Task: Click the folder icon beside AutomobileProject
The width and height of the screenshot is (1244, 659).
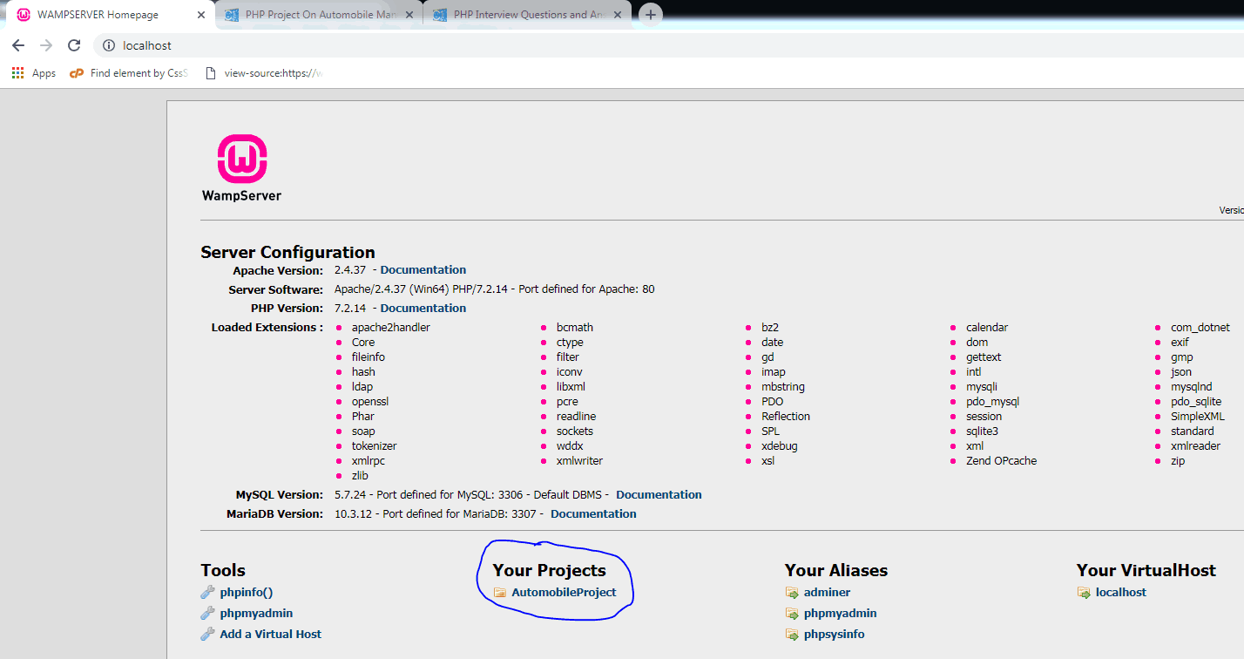Action: [x=500, y=593]
